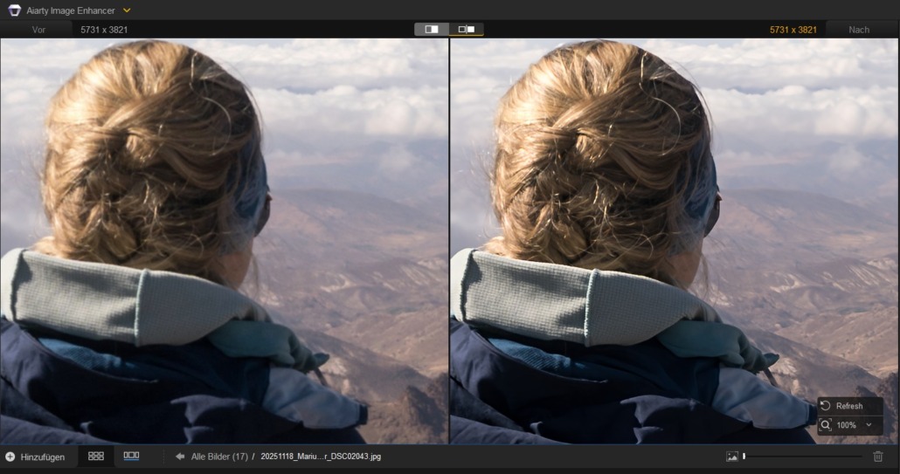Viewport: 900px width, 474px height.
Task: Click the Hinzufügen button text
Action: [43, 457]
